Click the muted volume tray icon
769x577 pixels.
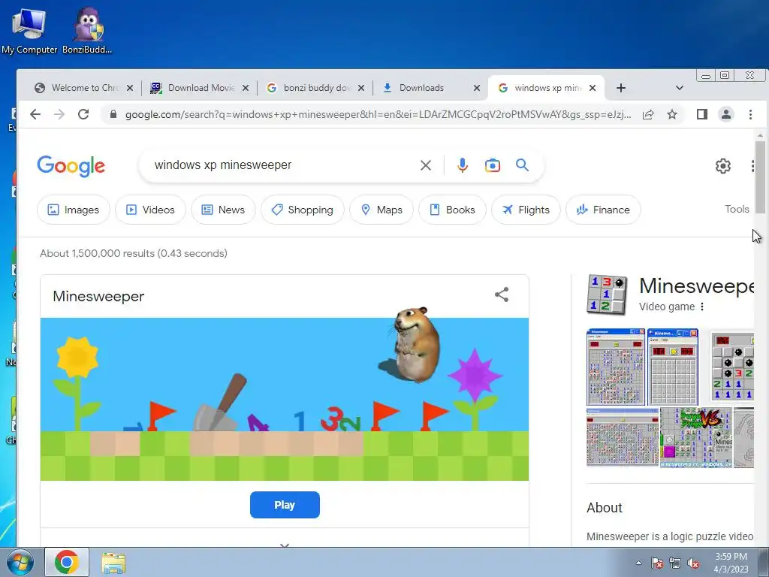[x=693, y=563]
